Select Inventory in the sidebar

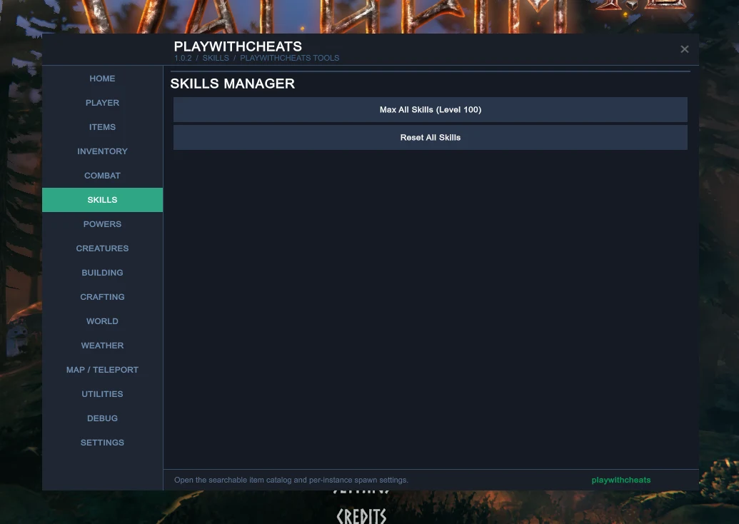tap(102, 151)
